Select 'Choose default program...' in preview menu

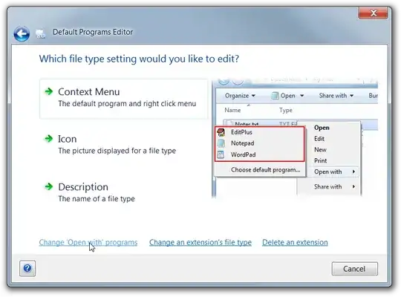coord(265,169)
